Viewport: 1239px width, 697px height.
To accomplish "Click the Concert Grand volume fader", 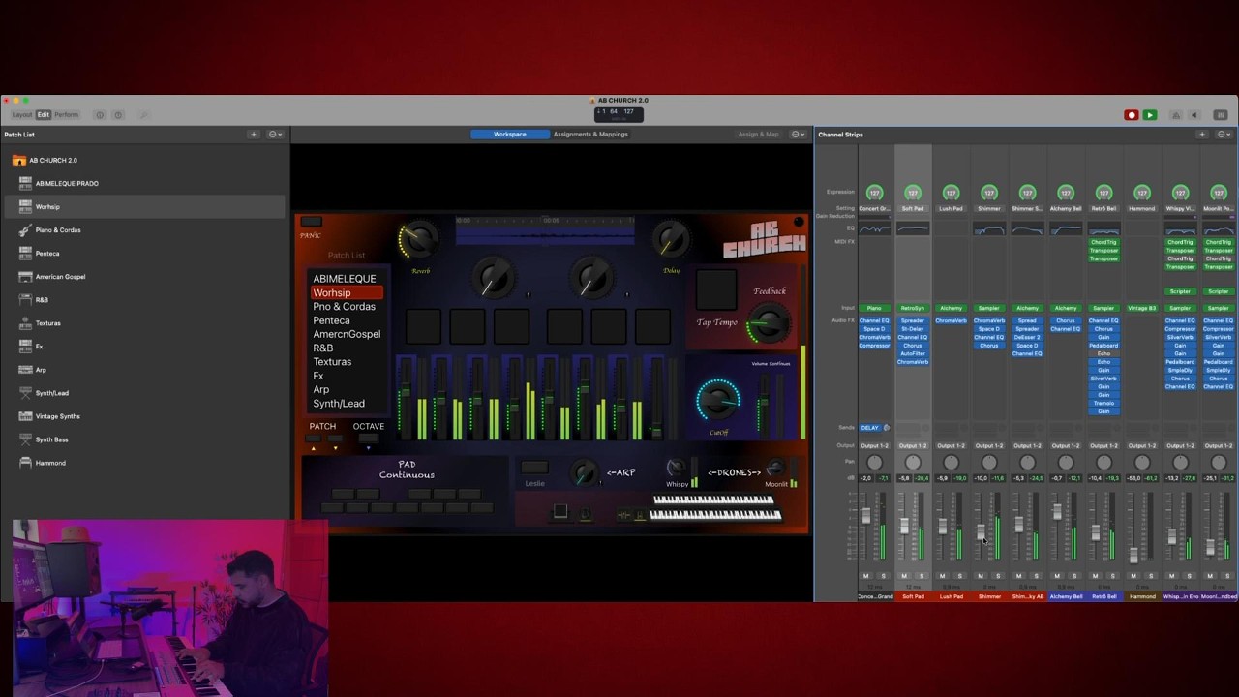I will tap(866, 517).
